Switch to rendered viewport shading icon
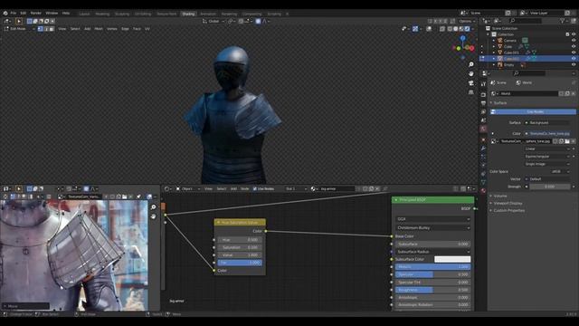579x326 pixels. click(x=468, y=29)
